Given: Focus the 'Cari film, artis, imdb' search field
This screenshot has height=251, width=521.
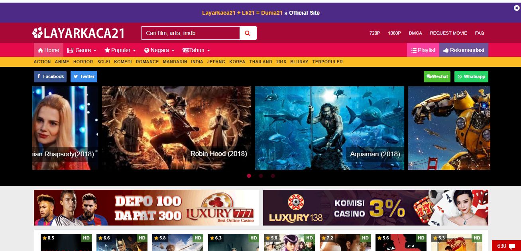Looking at the screenshot, I should [x=191, y=33].
